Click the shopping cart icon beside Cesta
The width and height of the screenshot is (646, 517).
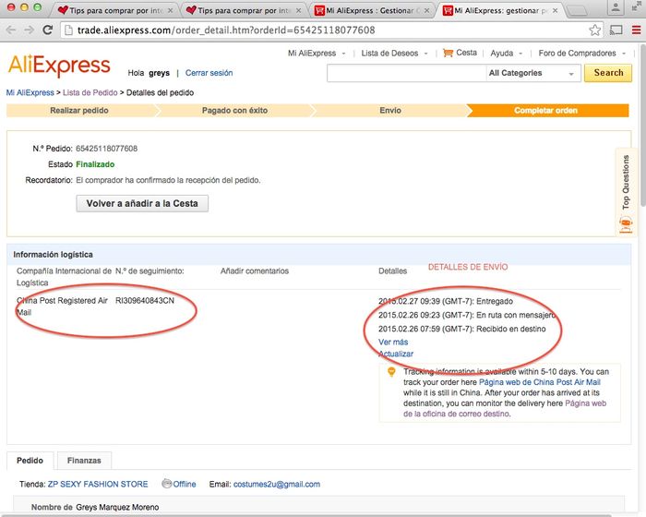coord(448,53)
